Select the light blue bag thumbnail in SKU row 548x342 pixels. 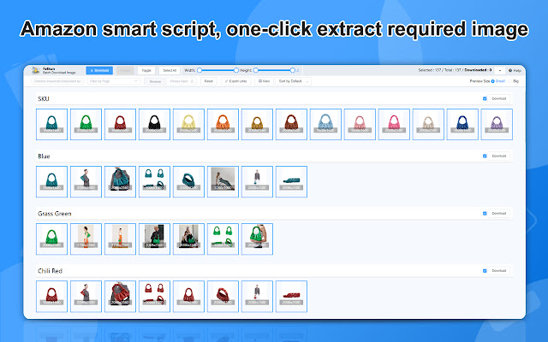325,124
